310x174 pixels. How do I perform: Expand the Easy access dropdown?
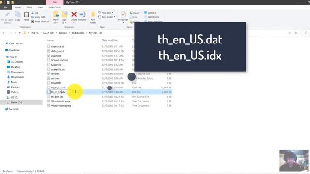(107, 17)
